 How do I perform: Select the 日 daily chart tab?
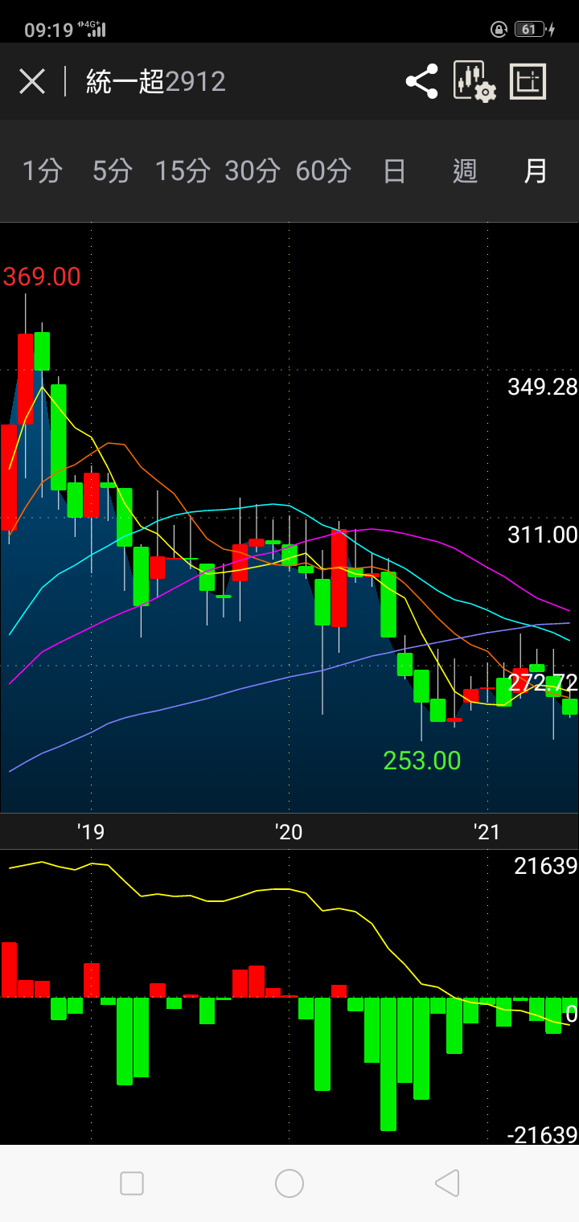pyautogui.click(x=394, y=171)
